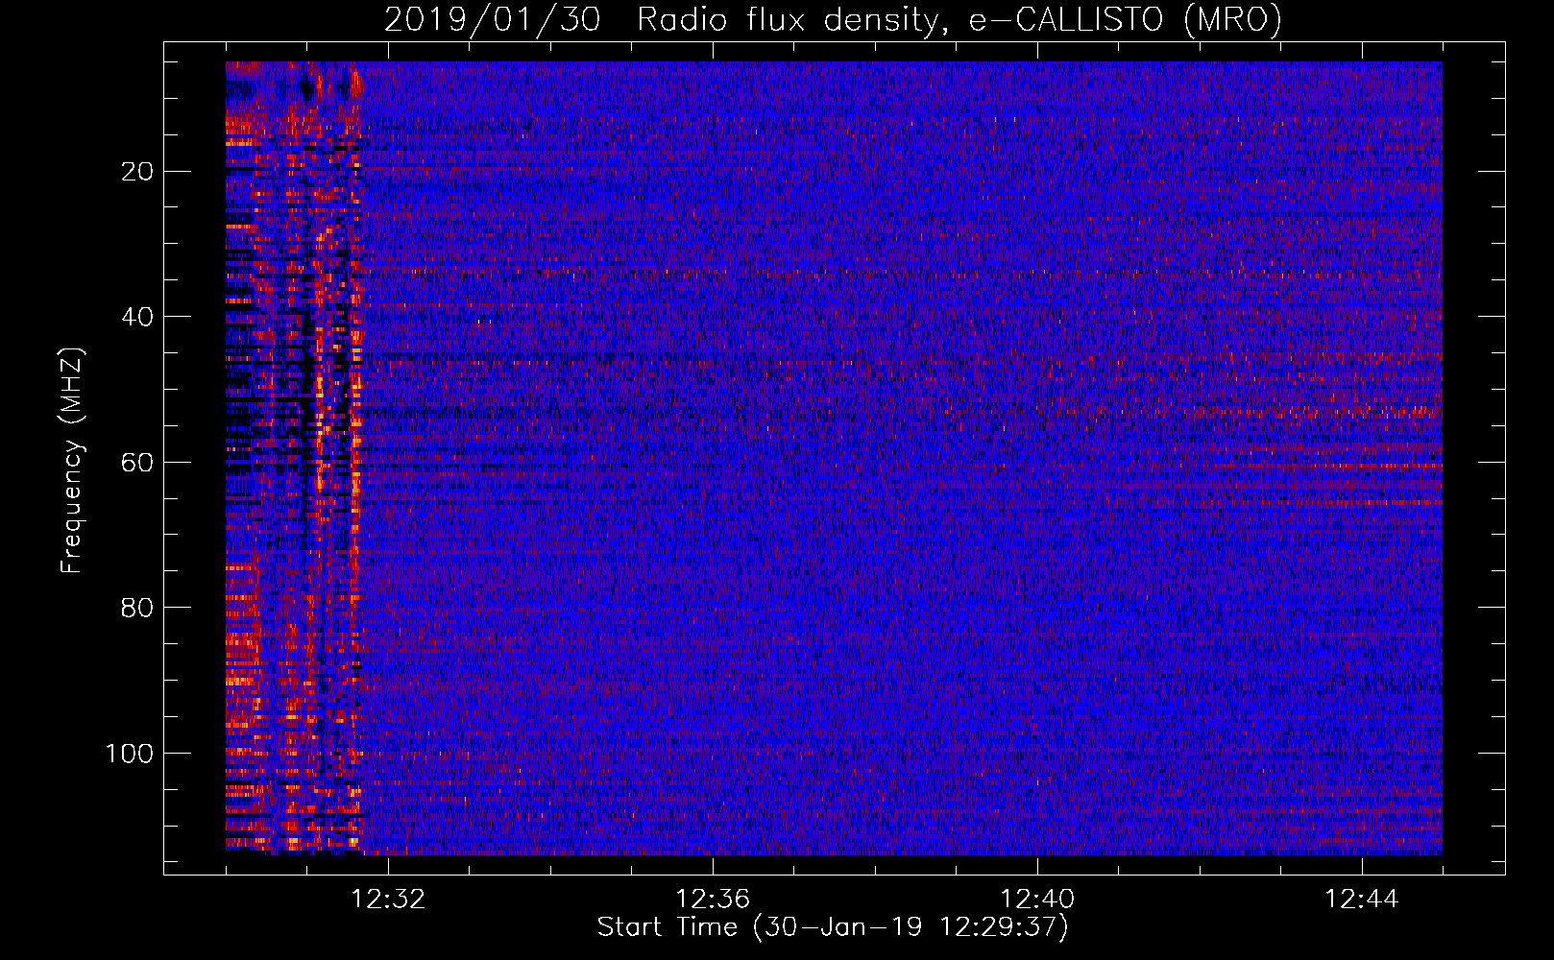Click the 60 frequency tick label
The width and height of the screenshot is (1554, 960).
pos(137,463)
